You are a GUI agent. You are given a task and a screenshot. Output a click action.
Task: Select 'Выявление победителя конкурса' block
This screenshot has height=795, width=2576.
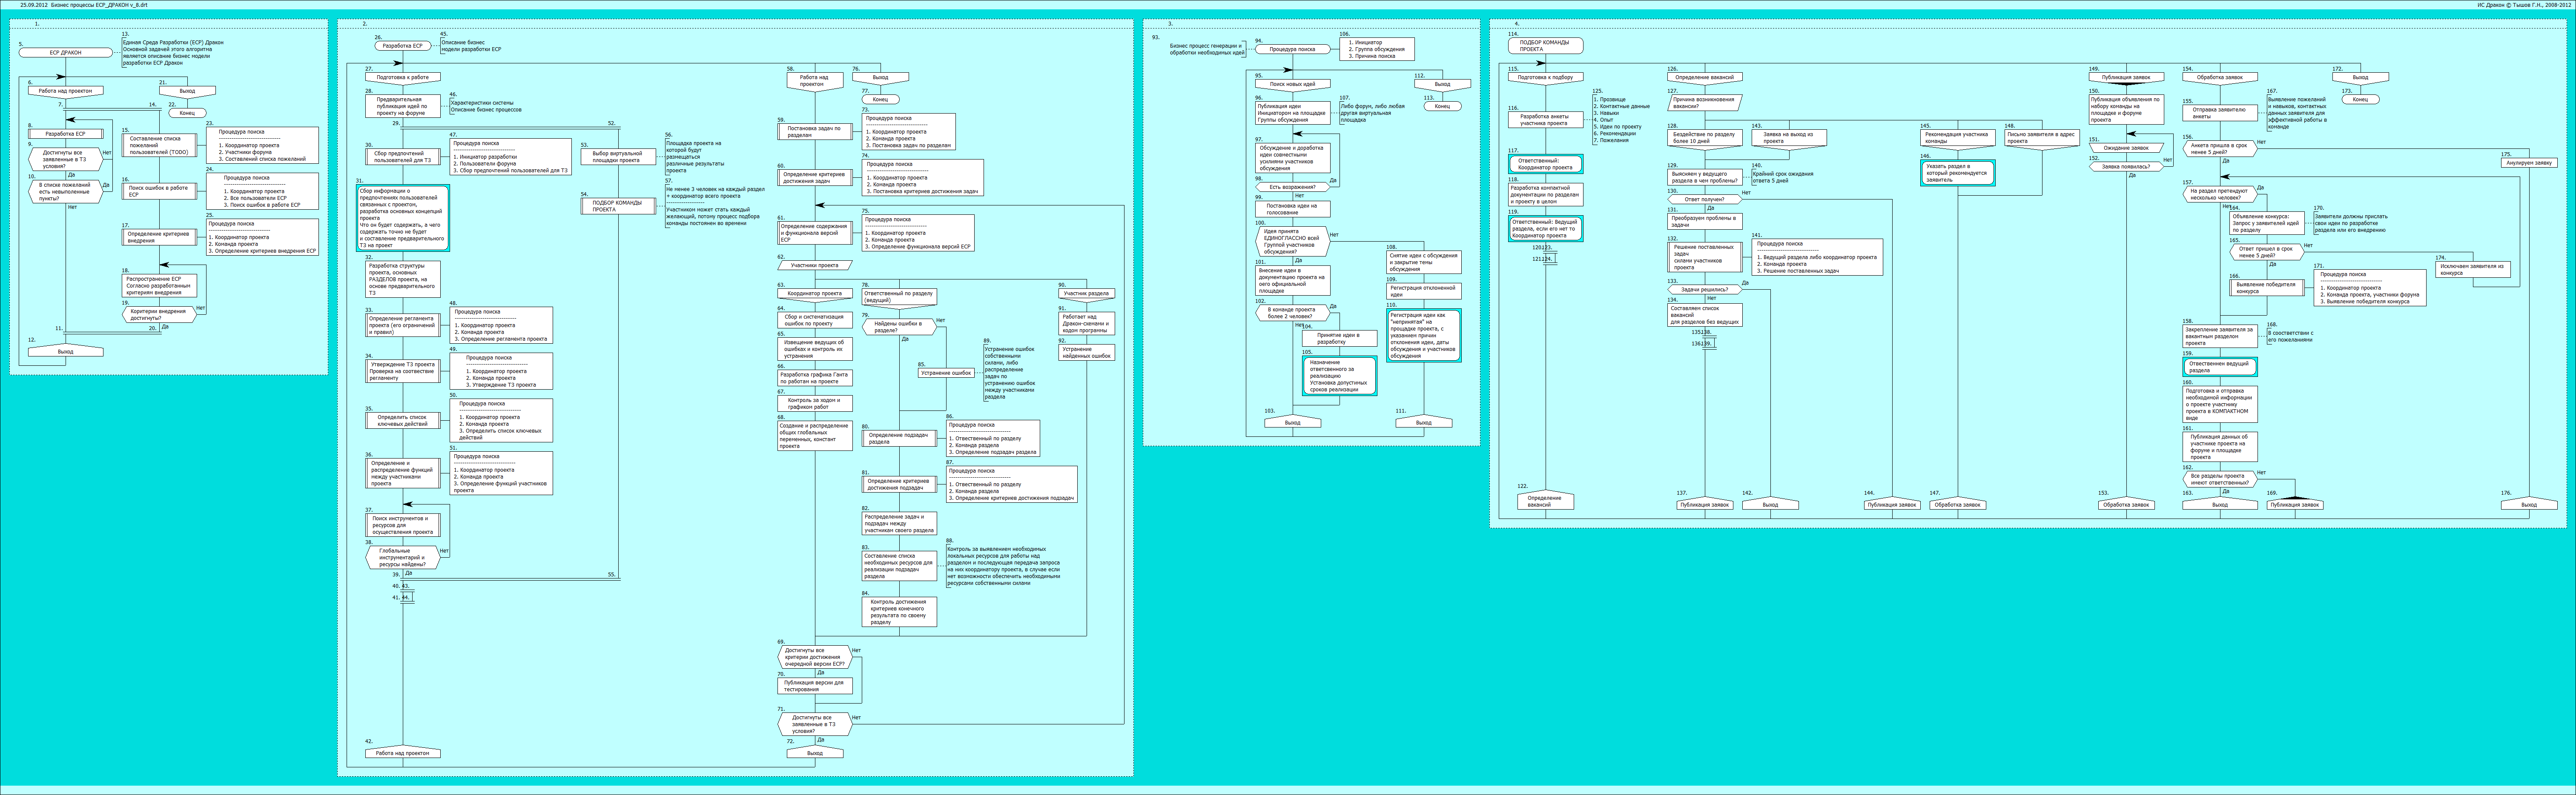point(2266,288)
